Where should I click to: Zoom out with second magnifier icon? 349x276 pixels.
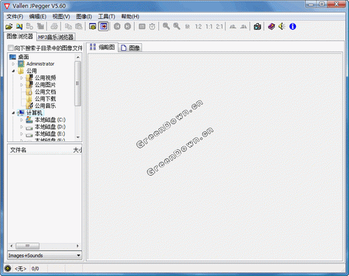coord(177,26)
